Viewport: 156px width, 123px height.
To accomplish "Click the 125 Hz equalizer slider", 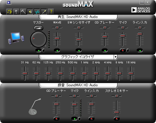I will pyautogui.click(x=48, y=74).
